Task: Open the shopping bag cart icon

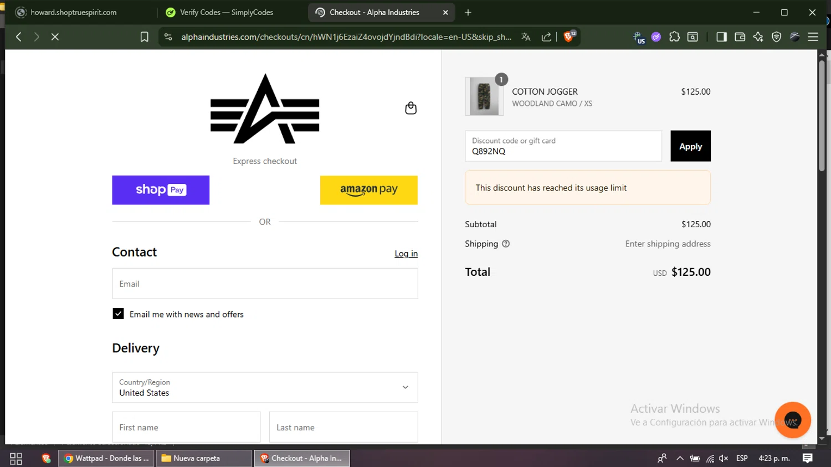Action: pyautogui.click(x=411, y=108)
